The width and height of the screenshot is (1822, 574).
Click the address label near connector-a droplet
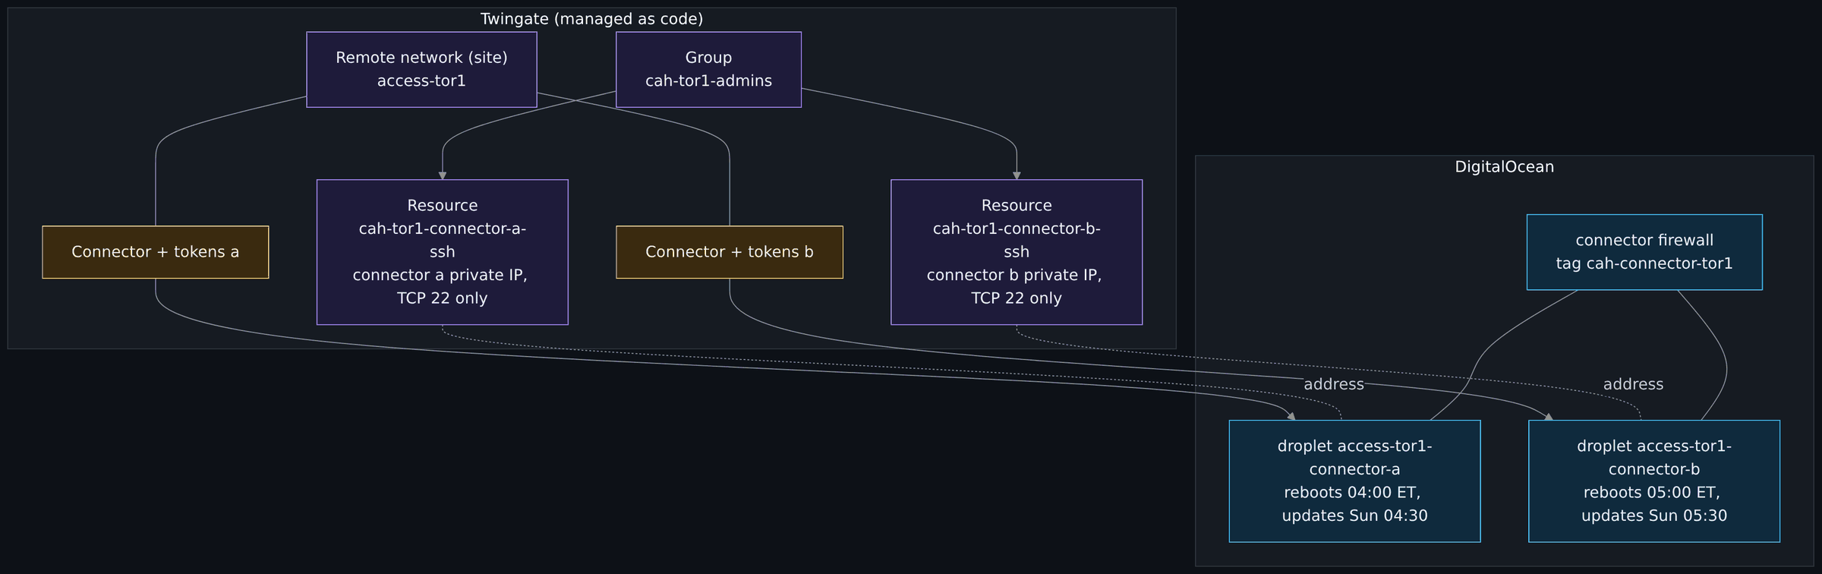pos(1334,384)
